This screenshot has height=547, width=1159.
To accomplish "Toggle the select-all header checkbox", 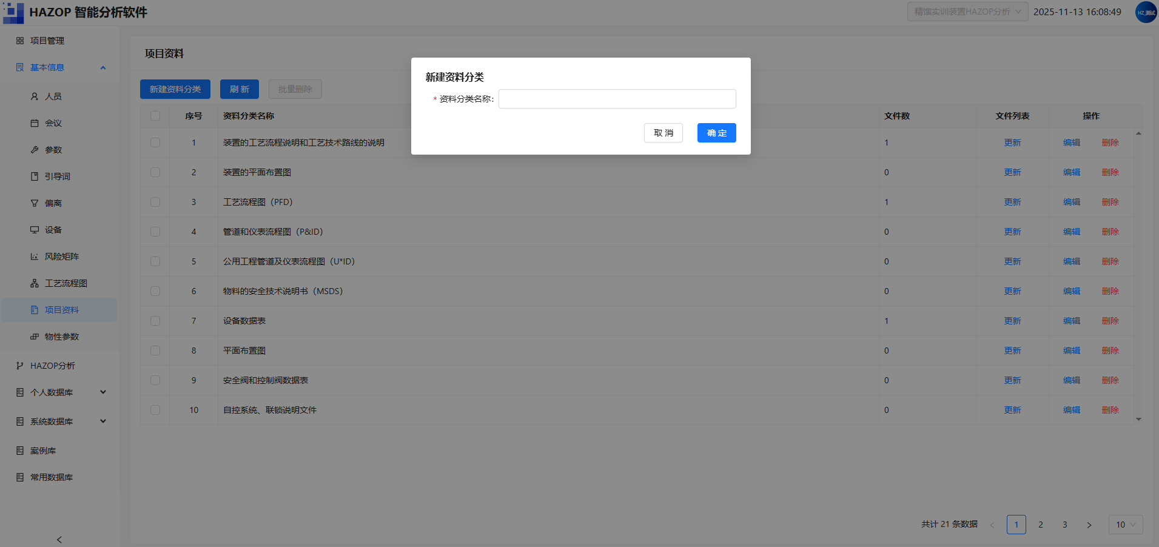I will point(155,116).
